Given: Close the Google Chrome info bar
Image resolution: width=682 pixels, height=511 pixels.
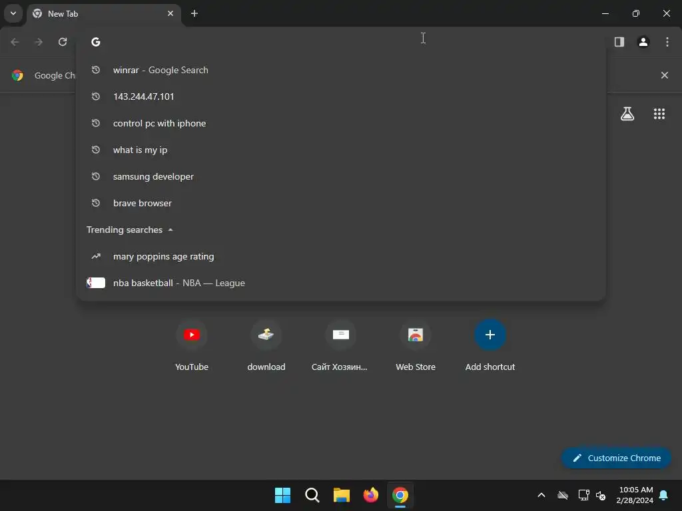Looking at the screenshot, I should [664, 75].
